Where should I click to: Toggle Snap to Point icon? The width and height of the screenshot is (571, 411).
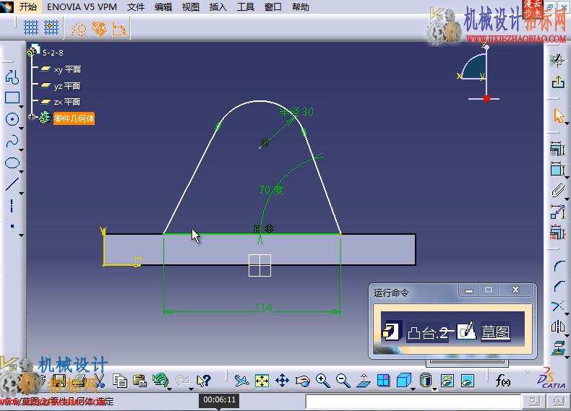click(51, 27)
